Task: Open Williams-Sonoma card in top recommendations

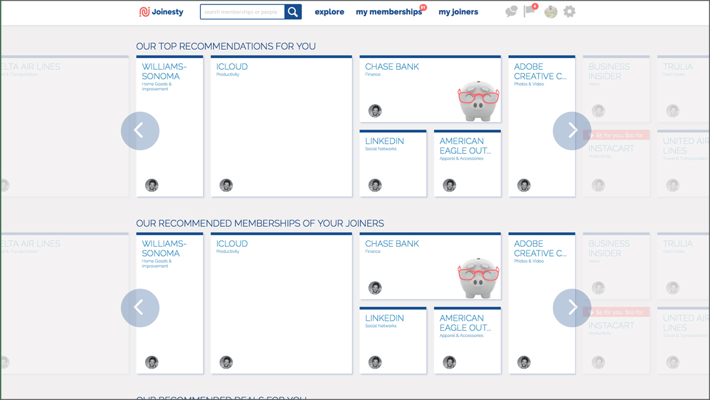Action: (170, 126)
